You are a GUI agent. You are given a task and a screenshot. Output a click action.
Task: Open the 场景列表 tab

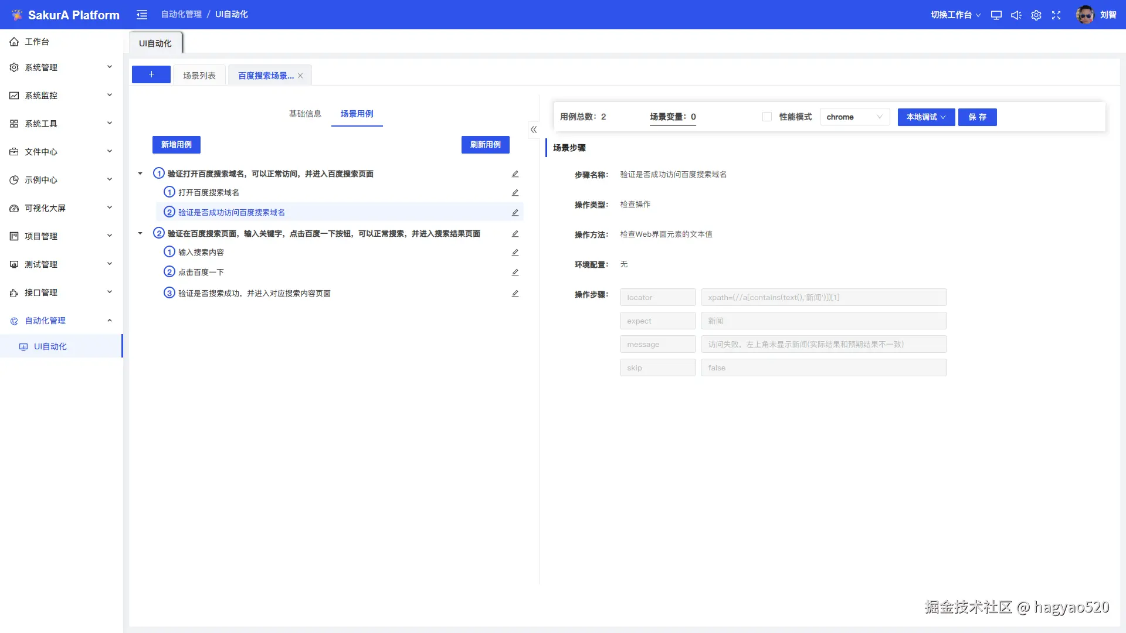tap(199, 76)
